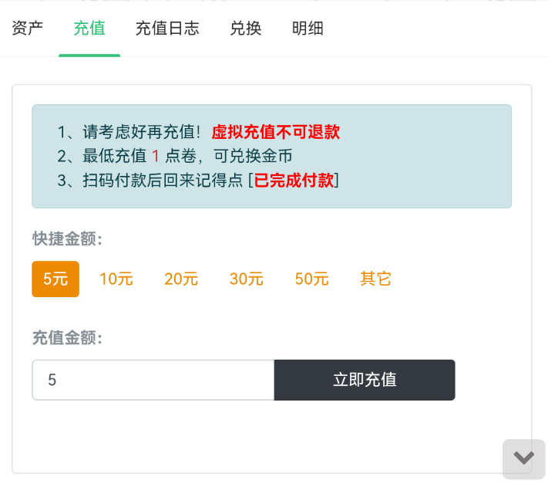Click the red 已完成付款 text
This screenshot has width=548, height=487.
point(294,181)
